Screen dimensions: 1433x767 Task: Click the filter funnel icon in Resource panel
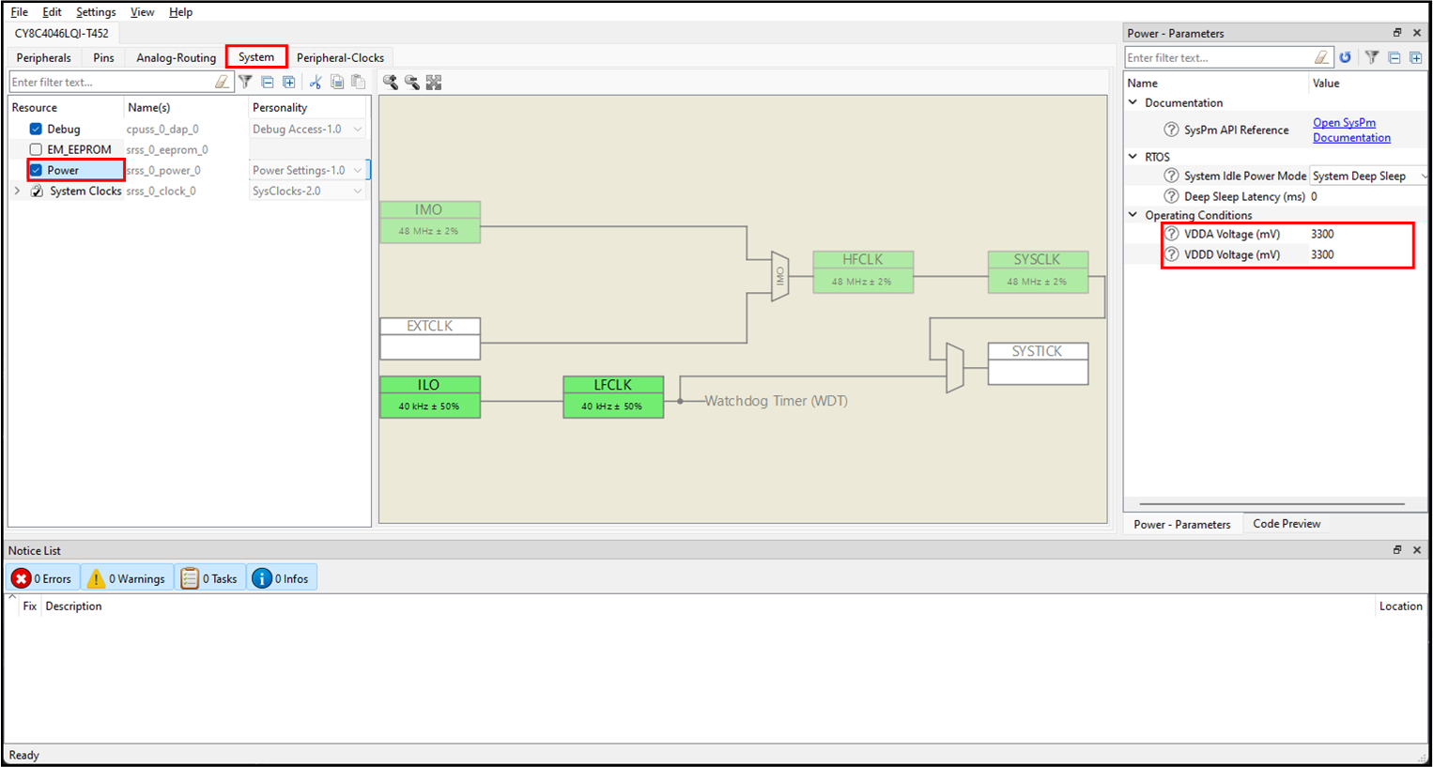(246, 82)
